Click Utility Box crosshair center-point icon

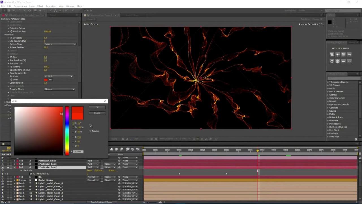click(x=338, y=55)
